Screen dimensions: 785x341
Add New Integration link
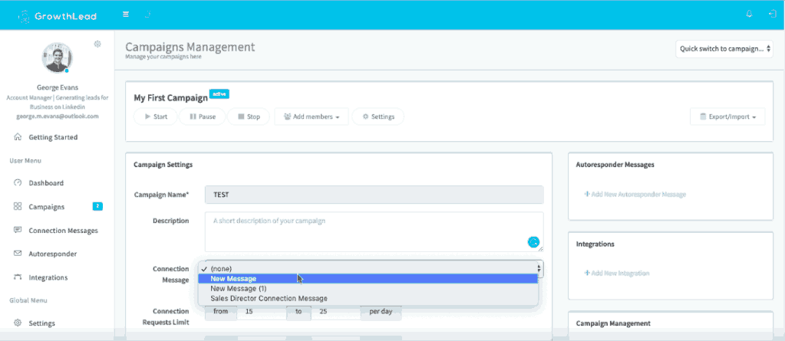(617, 273)
